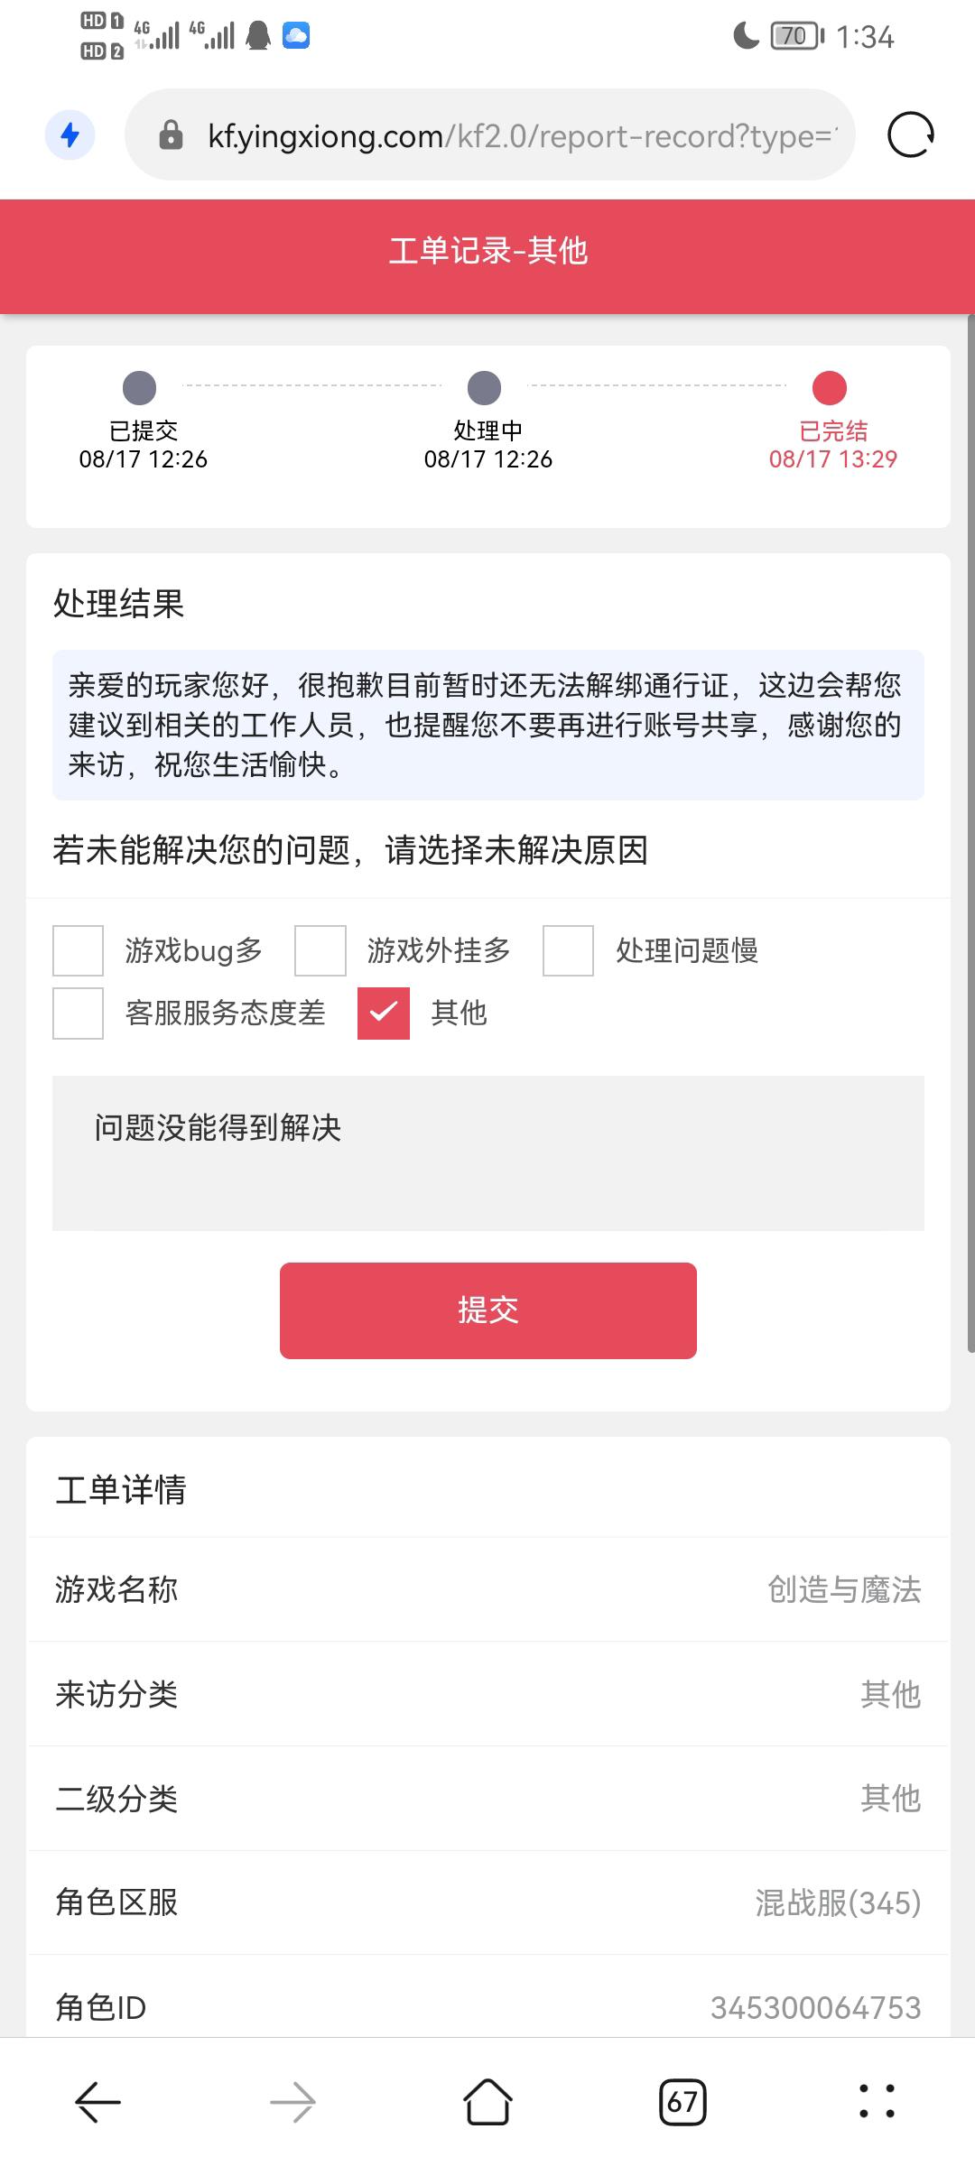Check the 游戏bug多 checkbox
The height and width of the screenshot is (2166, 975).
coord(78,950)
